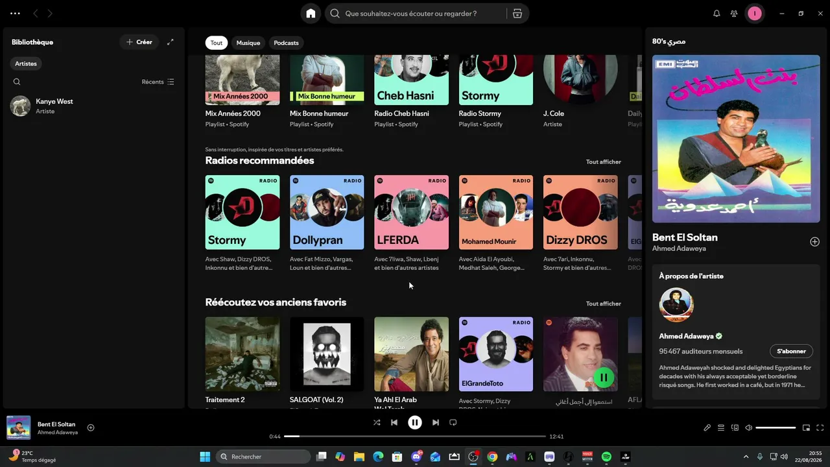Open File Explorer from the taskbar
The image size is (830, 467).
click(359, 457)
